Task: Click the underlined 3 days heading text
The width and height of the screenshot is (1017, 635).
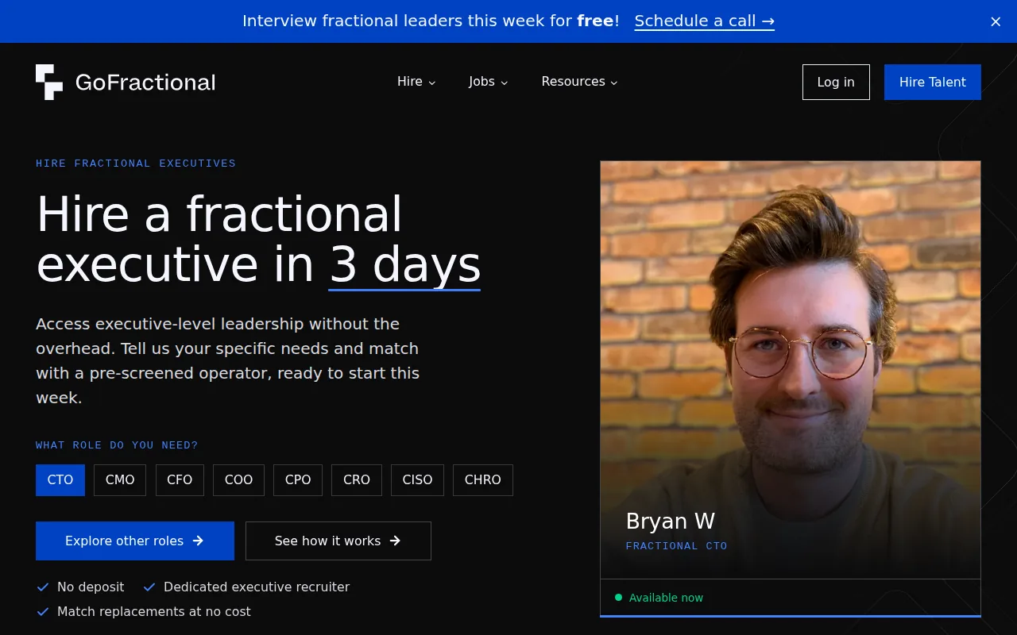Action: [404, 264]
